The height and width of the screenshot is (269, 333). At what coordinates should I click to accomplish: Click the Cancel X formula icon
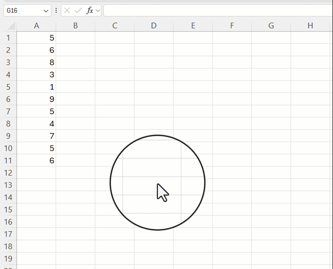click(67, 10)
